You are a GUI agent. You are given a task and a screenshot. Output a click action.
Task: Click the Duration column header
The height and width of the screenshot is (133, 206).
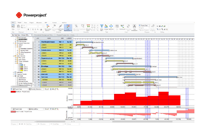coord(69,38)
